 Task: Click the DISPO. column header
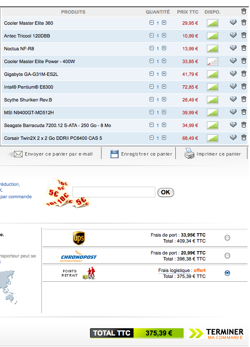click(x=212, y=12)
